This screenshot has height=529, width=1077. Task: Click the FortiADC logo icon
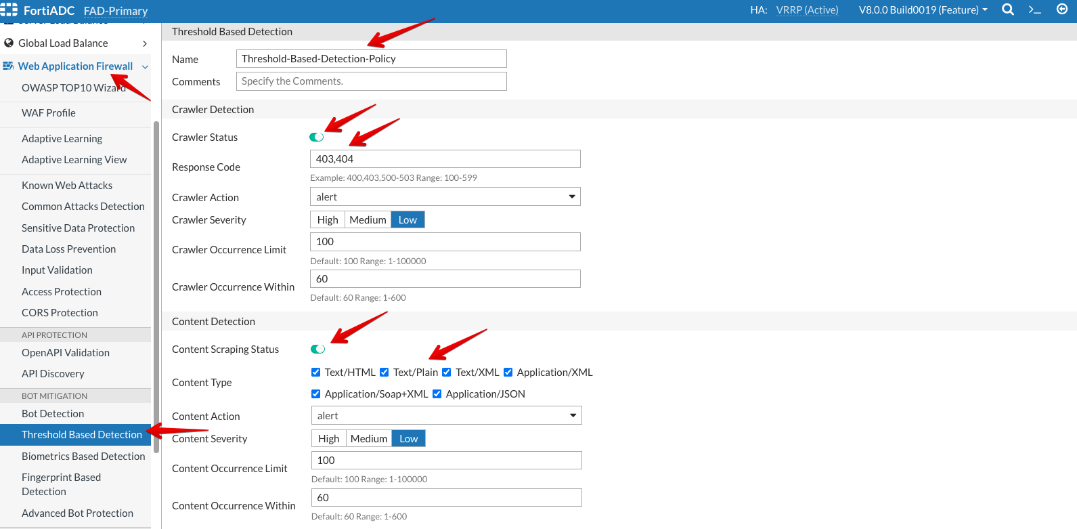tap(9, 9)
